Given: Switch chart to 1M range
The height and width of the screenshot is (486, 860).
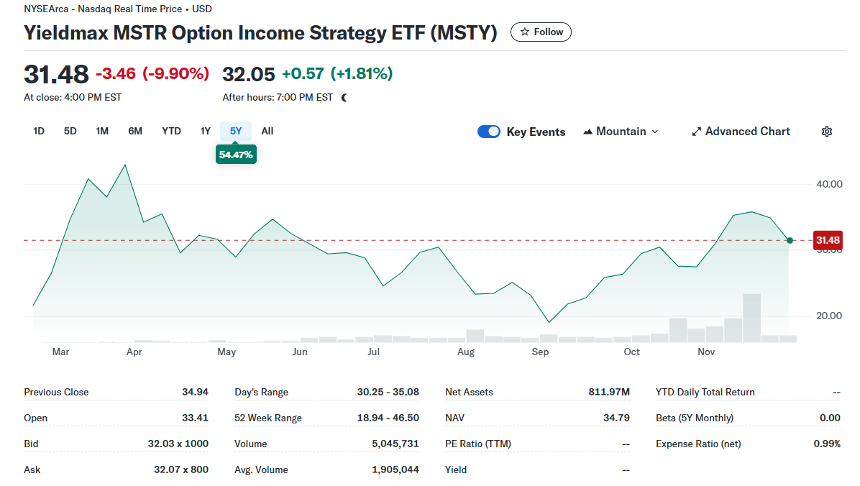Looking at the screenshot, I should click(102, 131).
